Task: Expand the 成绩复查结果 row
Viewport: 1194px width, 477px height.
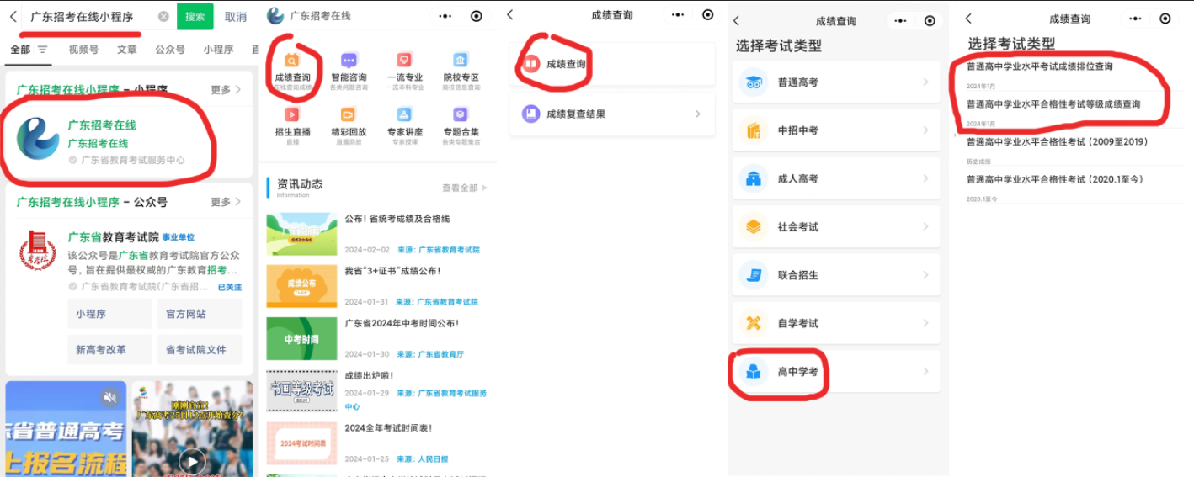Action: click(612, 114)
